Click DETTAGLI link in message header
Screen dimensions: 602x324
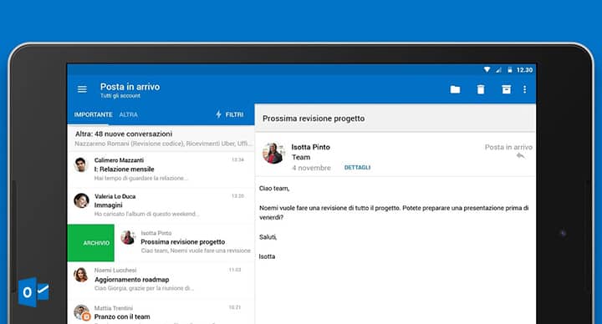(x=358, y=168)
